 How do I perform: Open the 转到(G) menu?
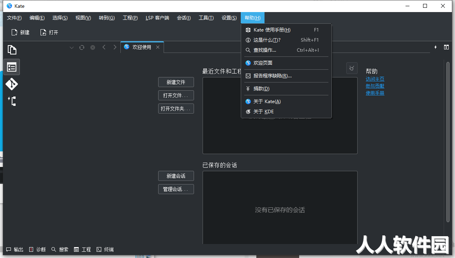107,18
